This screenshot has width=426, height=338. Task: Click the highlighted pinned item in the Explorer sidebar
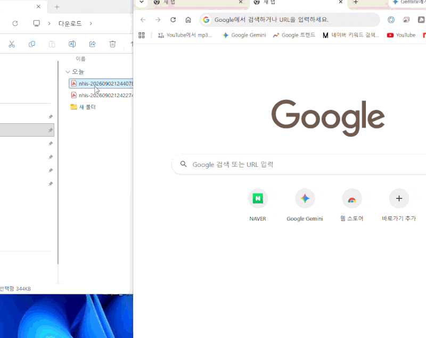(27, 130)
